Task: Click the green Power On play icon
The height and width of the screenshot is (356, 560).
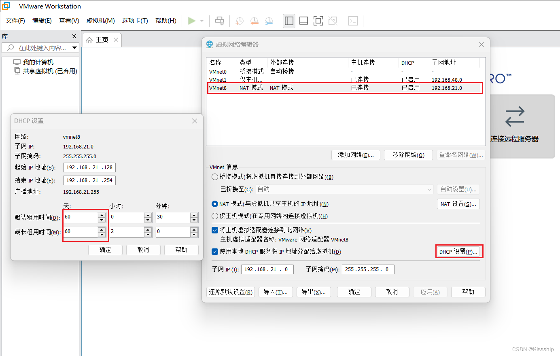Action: [192, 21]
